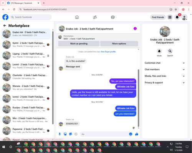Click the More options button

(x=119, y=44)
